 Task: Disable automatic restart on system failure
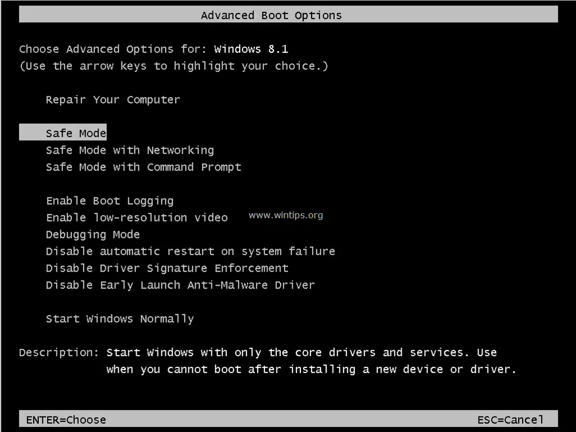[x=190, y=251]
